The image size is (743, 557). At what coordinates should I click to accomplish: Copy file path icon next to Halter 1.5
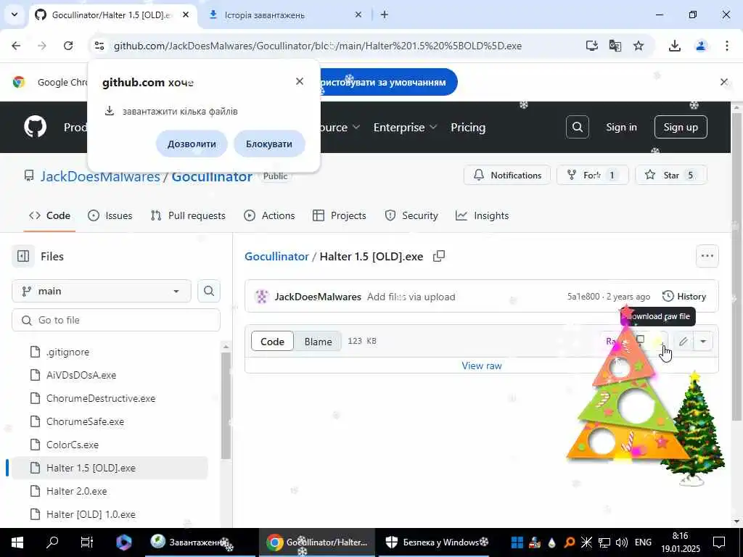coord(439,256)
